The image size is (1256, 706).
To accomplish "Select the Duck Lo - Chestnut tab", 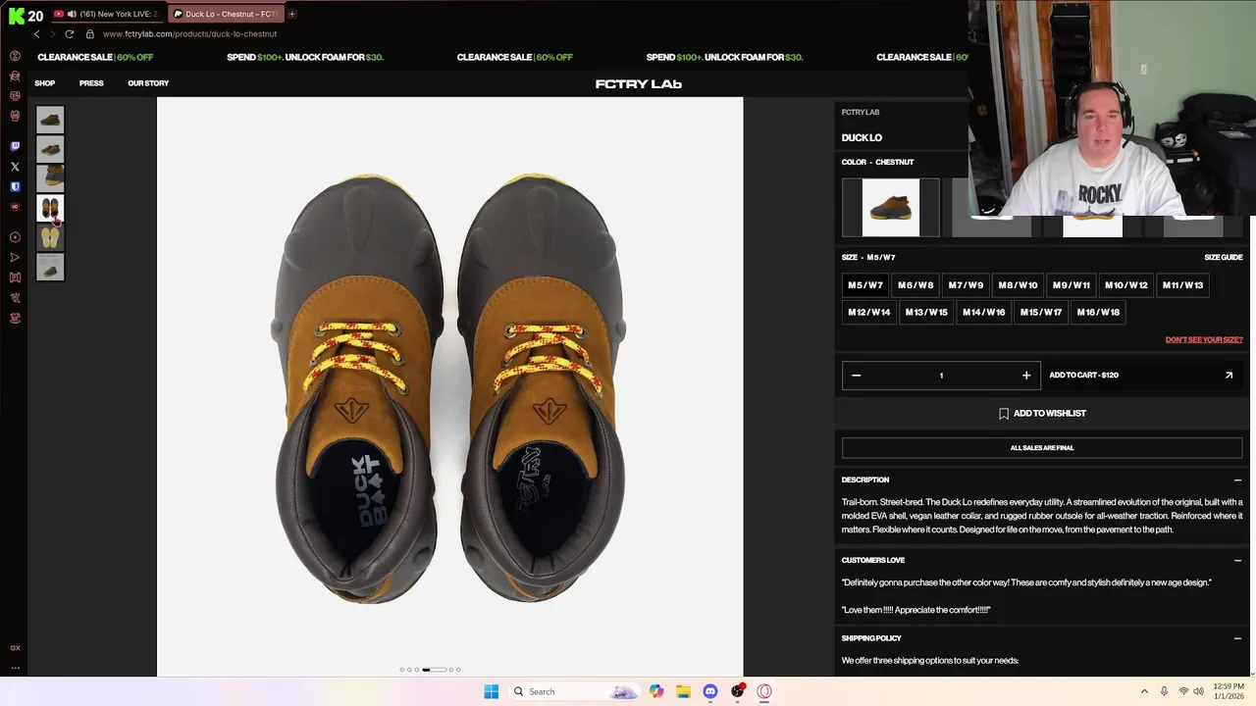I will click(x=225, y=14).
